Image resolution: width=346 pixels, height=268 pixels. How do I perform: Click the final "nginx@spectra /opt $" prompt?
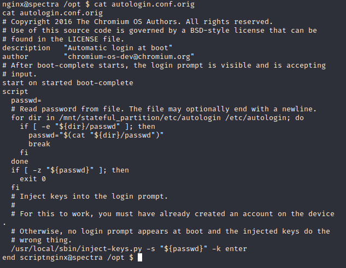pyautogui.click(x=90, y=258)
